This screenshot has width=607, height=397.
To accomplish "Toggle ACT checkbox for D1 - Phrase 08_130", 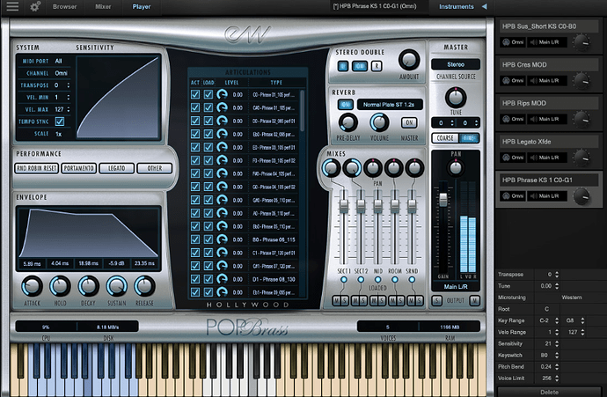I will click(195, 279).
